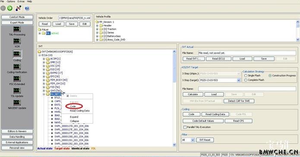Enable the Parallel TAL-Execution checkbox

(x=185, y=127)
